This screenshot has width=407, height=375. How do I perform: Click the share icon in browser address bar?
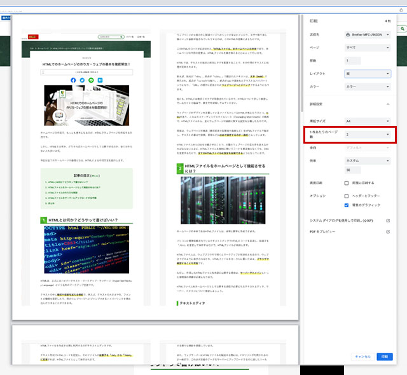pyautogui.click(x=401, y=10)
